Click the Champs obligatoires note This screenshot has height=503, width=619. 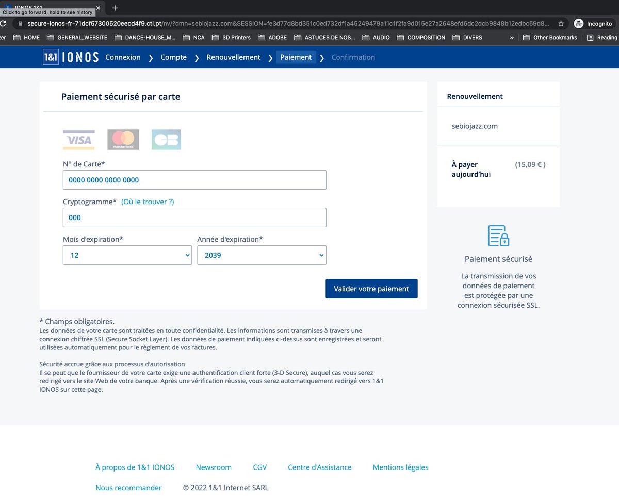77,321
